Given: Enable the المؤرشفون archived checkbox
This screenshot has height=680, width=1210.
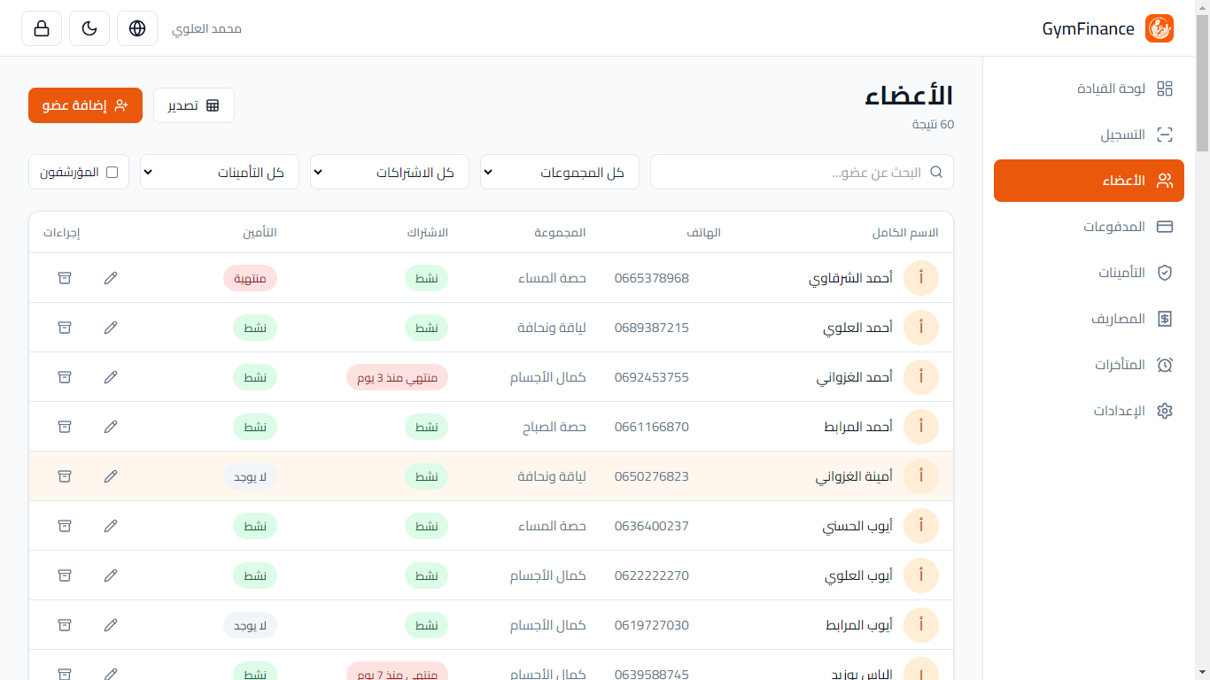Looking at the screenshot, I should click(112, 172).
